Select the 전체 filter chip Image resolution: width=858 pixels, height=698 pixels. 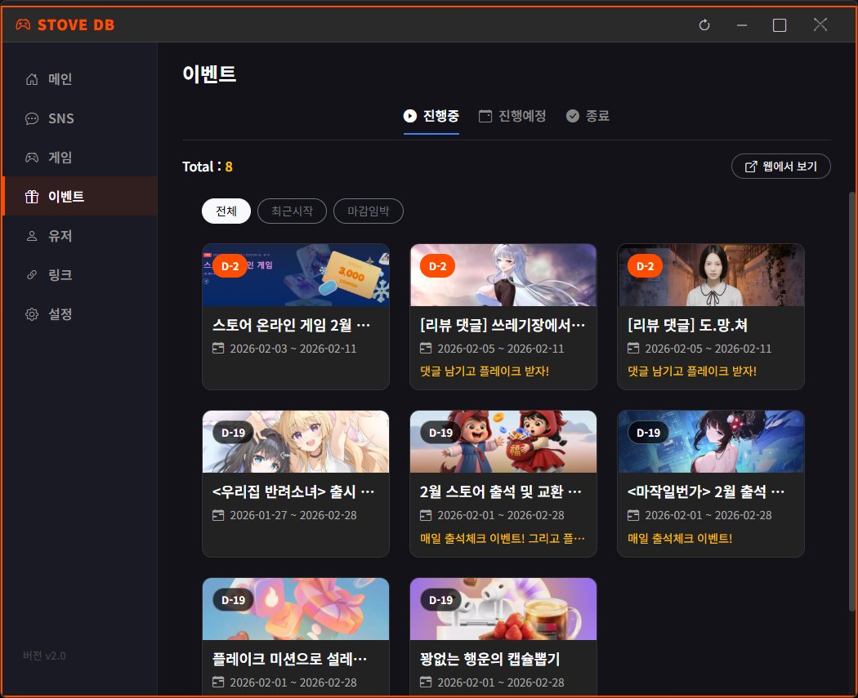coord(226,211)
